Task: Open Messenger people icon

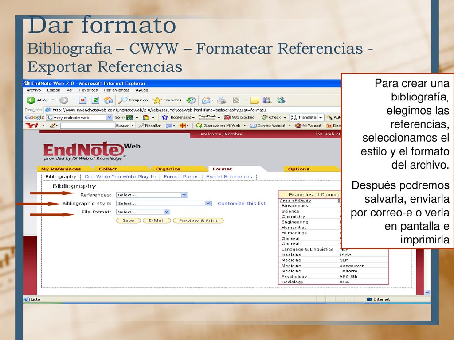Action: coord(281,100)
